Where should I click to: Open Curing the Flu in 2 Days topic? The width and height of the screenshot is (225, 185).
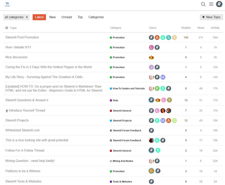tap(49, 67)
